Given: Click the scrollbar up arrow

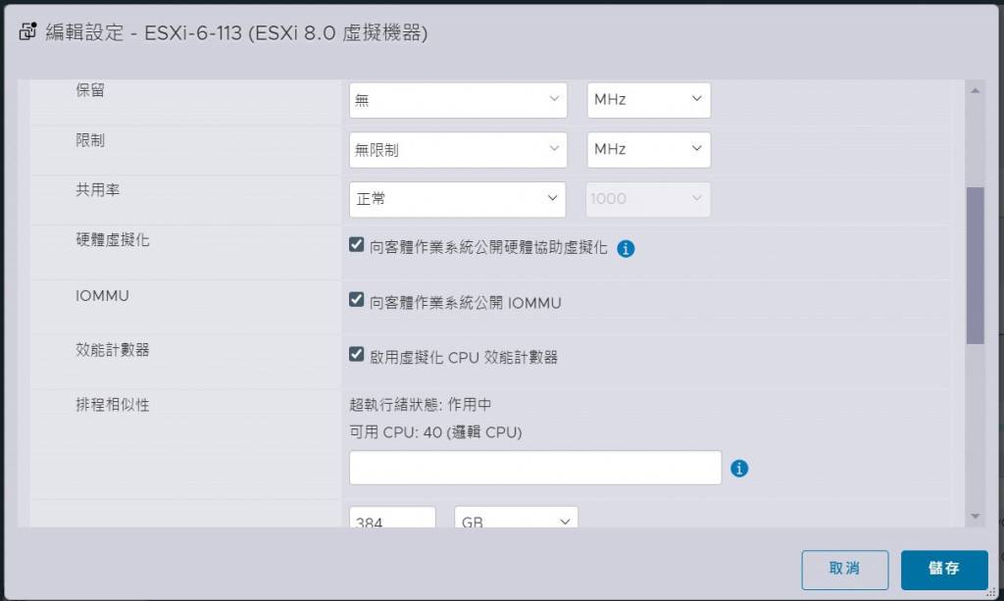Looking at the screenshot, I should coord(975,91).
